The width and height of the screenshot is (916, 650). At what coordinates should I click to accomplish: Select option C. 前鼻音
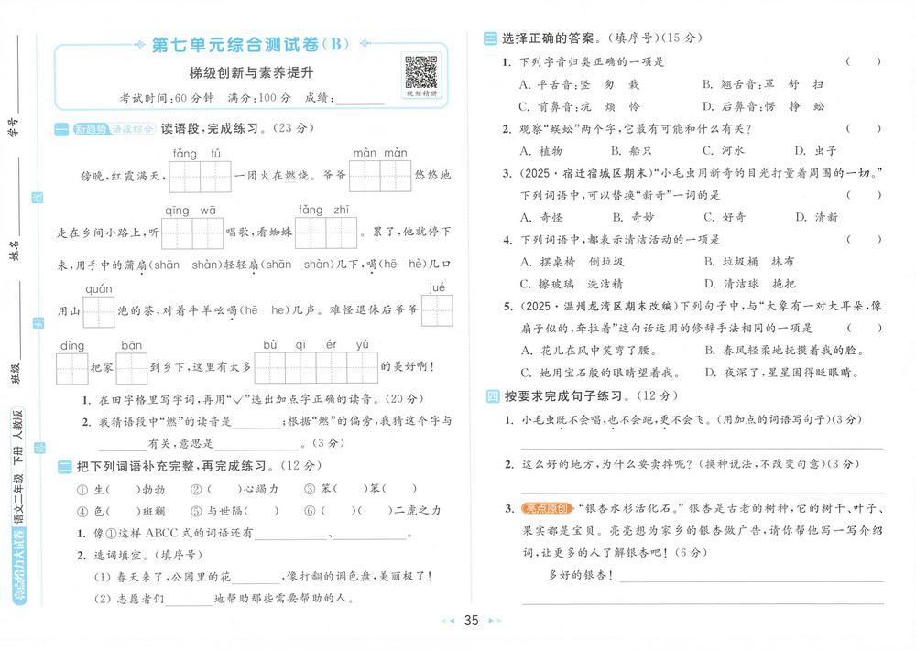tap(580, 107)
